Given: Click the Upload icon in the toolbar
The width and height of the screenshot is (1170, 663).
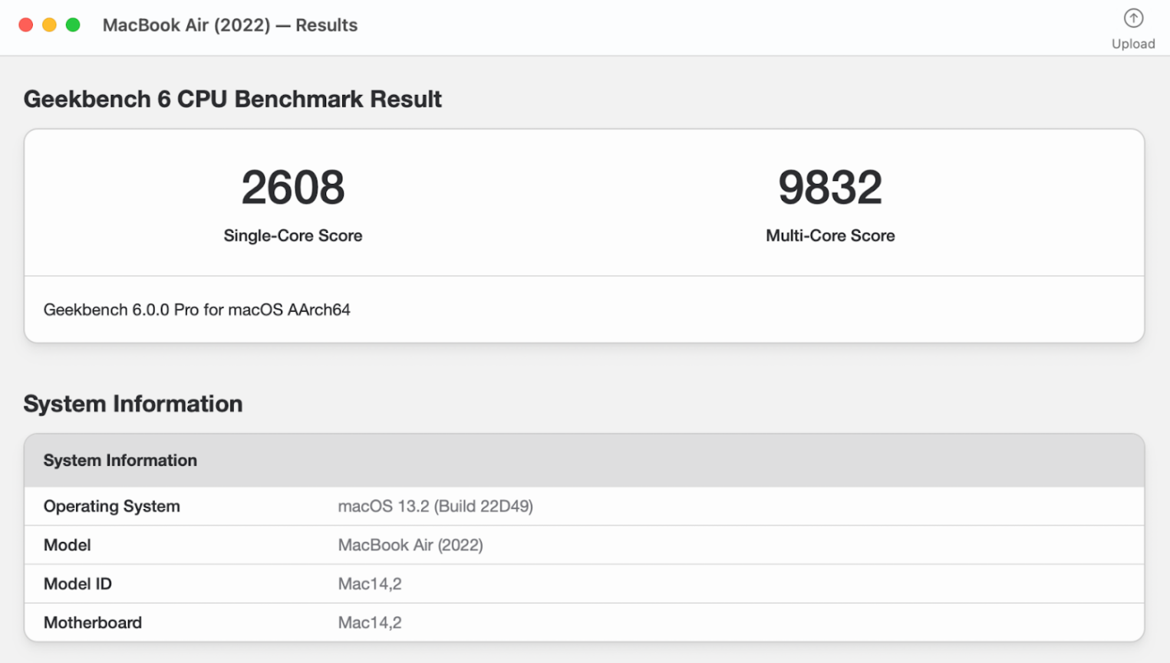Looking at the screenshot, I should 1133,18.
